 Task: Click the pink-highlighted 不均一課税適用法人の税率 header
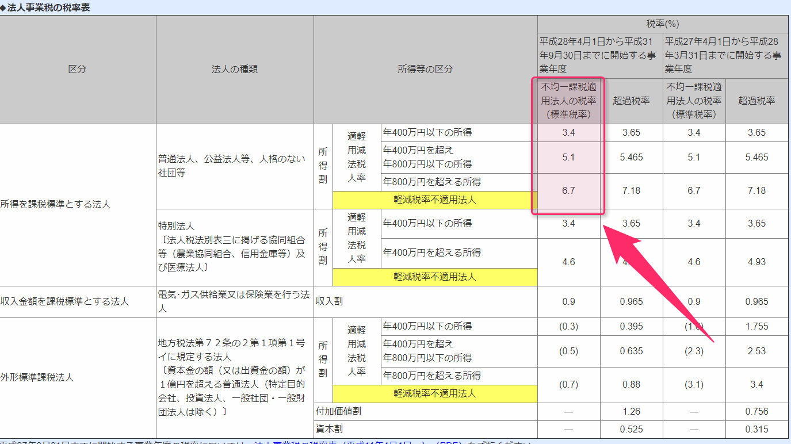click(x=568, y=101)
